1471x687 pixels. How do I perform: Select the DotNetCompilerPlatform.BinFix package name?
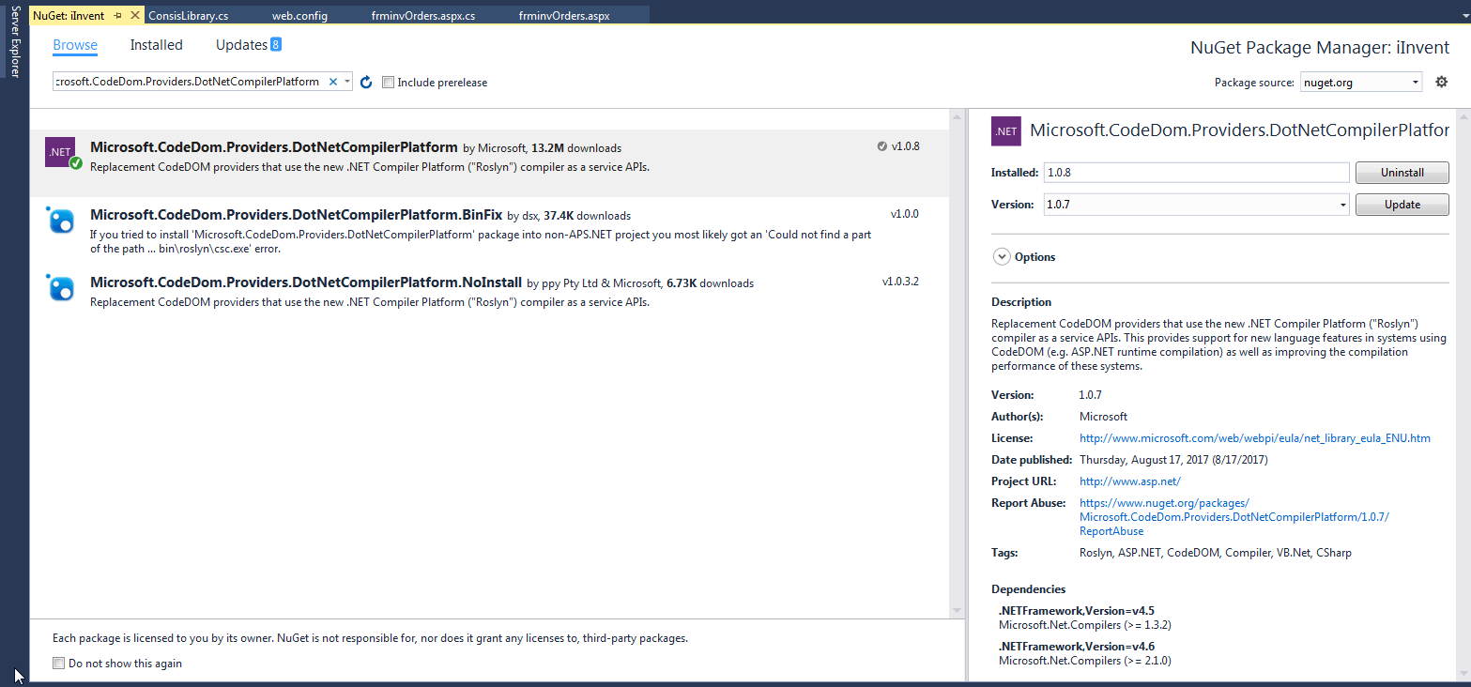click(297, 215)
